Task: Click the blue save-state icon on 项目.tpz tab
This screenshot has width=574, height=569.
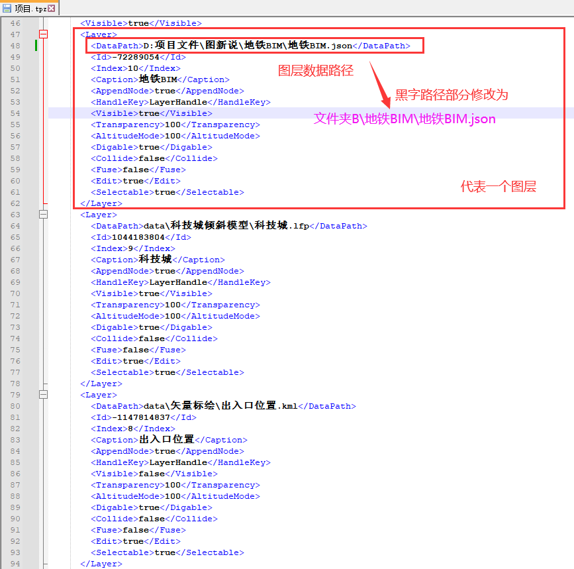Action: click(x=7, y=9)
